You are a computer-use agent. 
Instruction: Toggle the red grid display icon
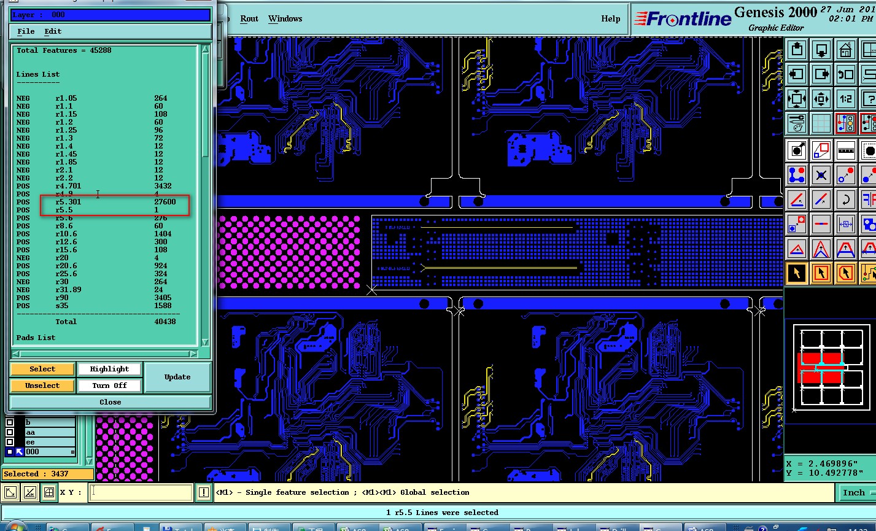(821, 123)
